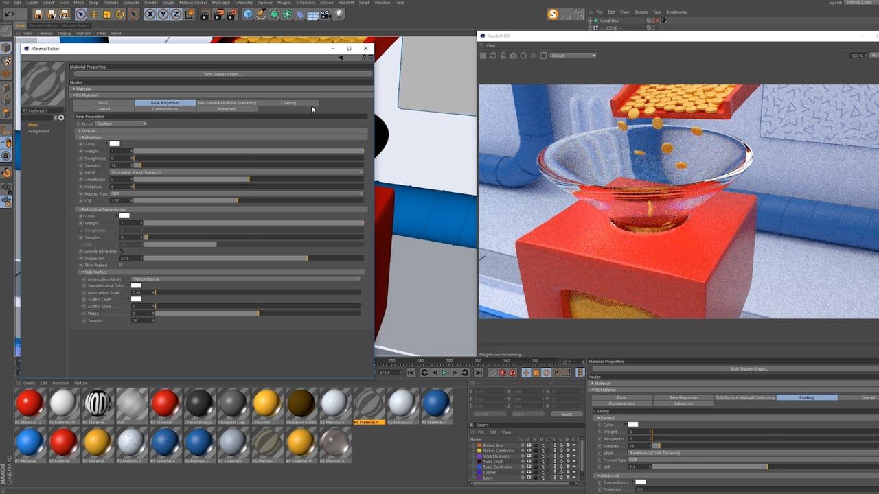Toggle solo for the Loader layer
This screenshot has width=879, height=494.
pos(521,472)
